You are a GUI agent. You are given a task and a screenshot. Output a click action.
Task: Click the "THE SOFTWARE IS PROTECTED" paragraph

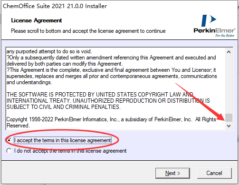point(108,101)
